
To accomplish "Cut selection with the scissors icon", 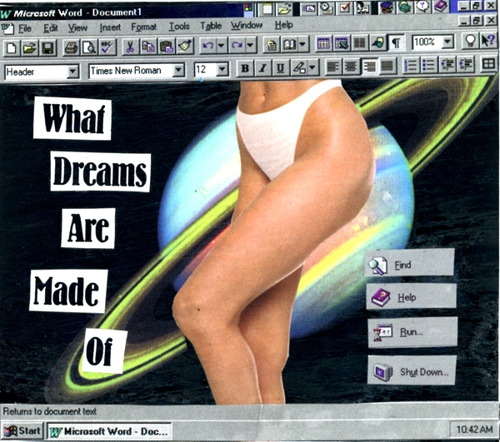I will coord(130,47).
